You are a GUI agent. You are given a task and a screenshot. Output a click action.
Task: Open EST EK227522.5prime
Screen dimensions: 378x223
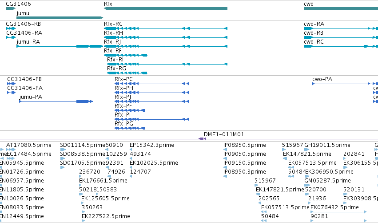click(x=106, y=216)
